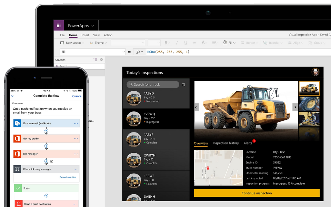Viewport: 331px width, 207px height.
Task: Open the Fill property selector dropdown
Action: pyautogui.click(x=93, y=52)
